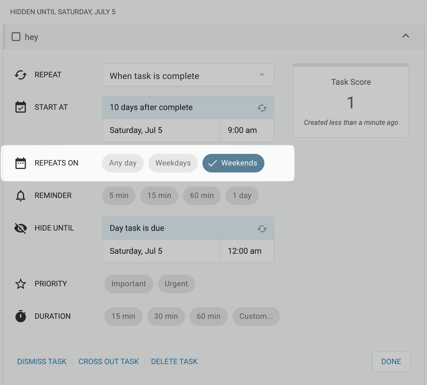Click the Duration stopwatch icon
Screen dimensions: 427x385
click(21, 316)
